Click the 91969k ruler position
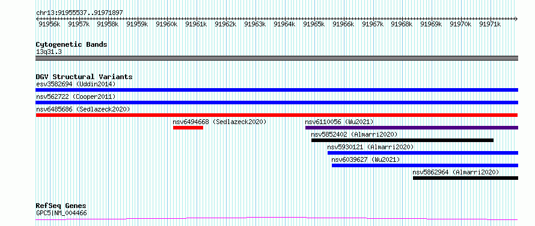This screenshot has height=226, width=535. (x=431, y=24)
